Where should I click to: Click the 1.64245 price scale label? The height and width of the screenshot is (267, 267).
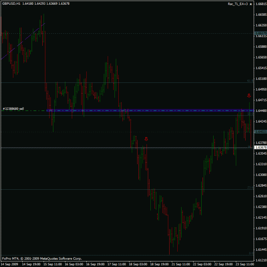261,121
